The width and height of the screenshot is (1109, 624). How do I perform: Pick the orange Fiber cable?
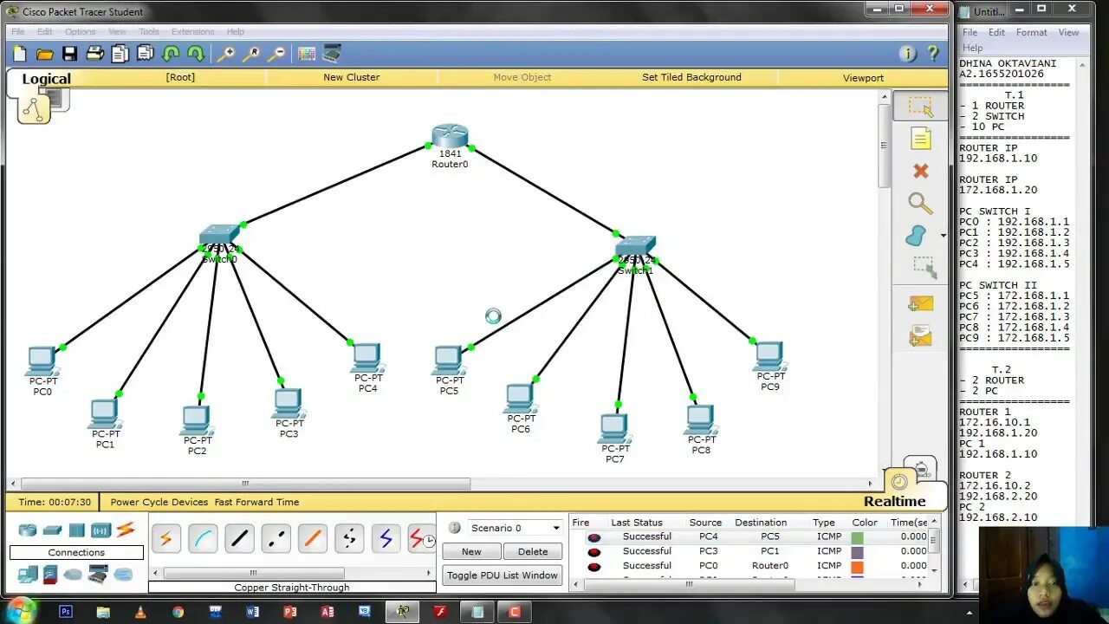[x=312, y=538]
